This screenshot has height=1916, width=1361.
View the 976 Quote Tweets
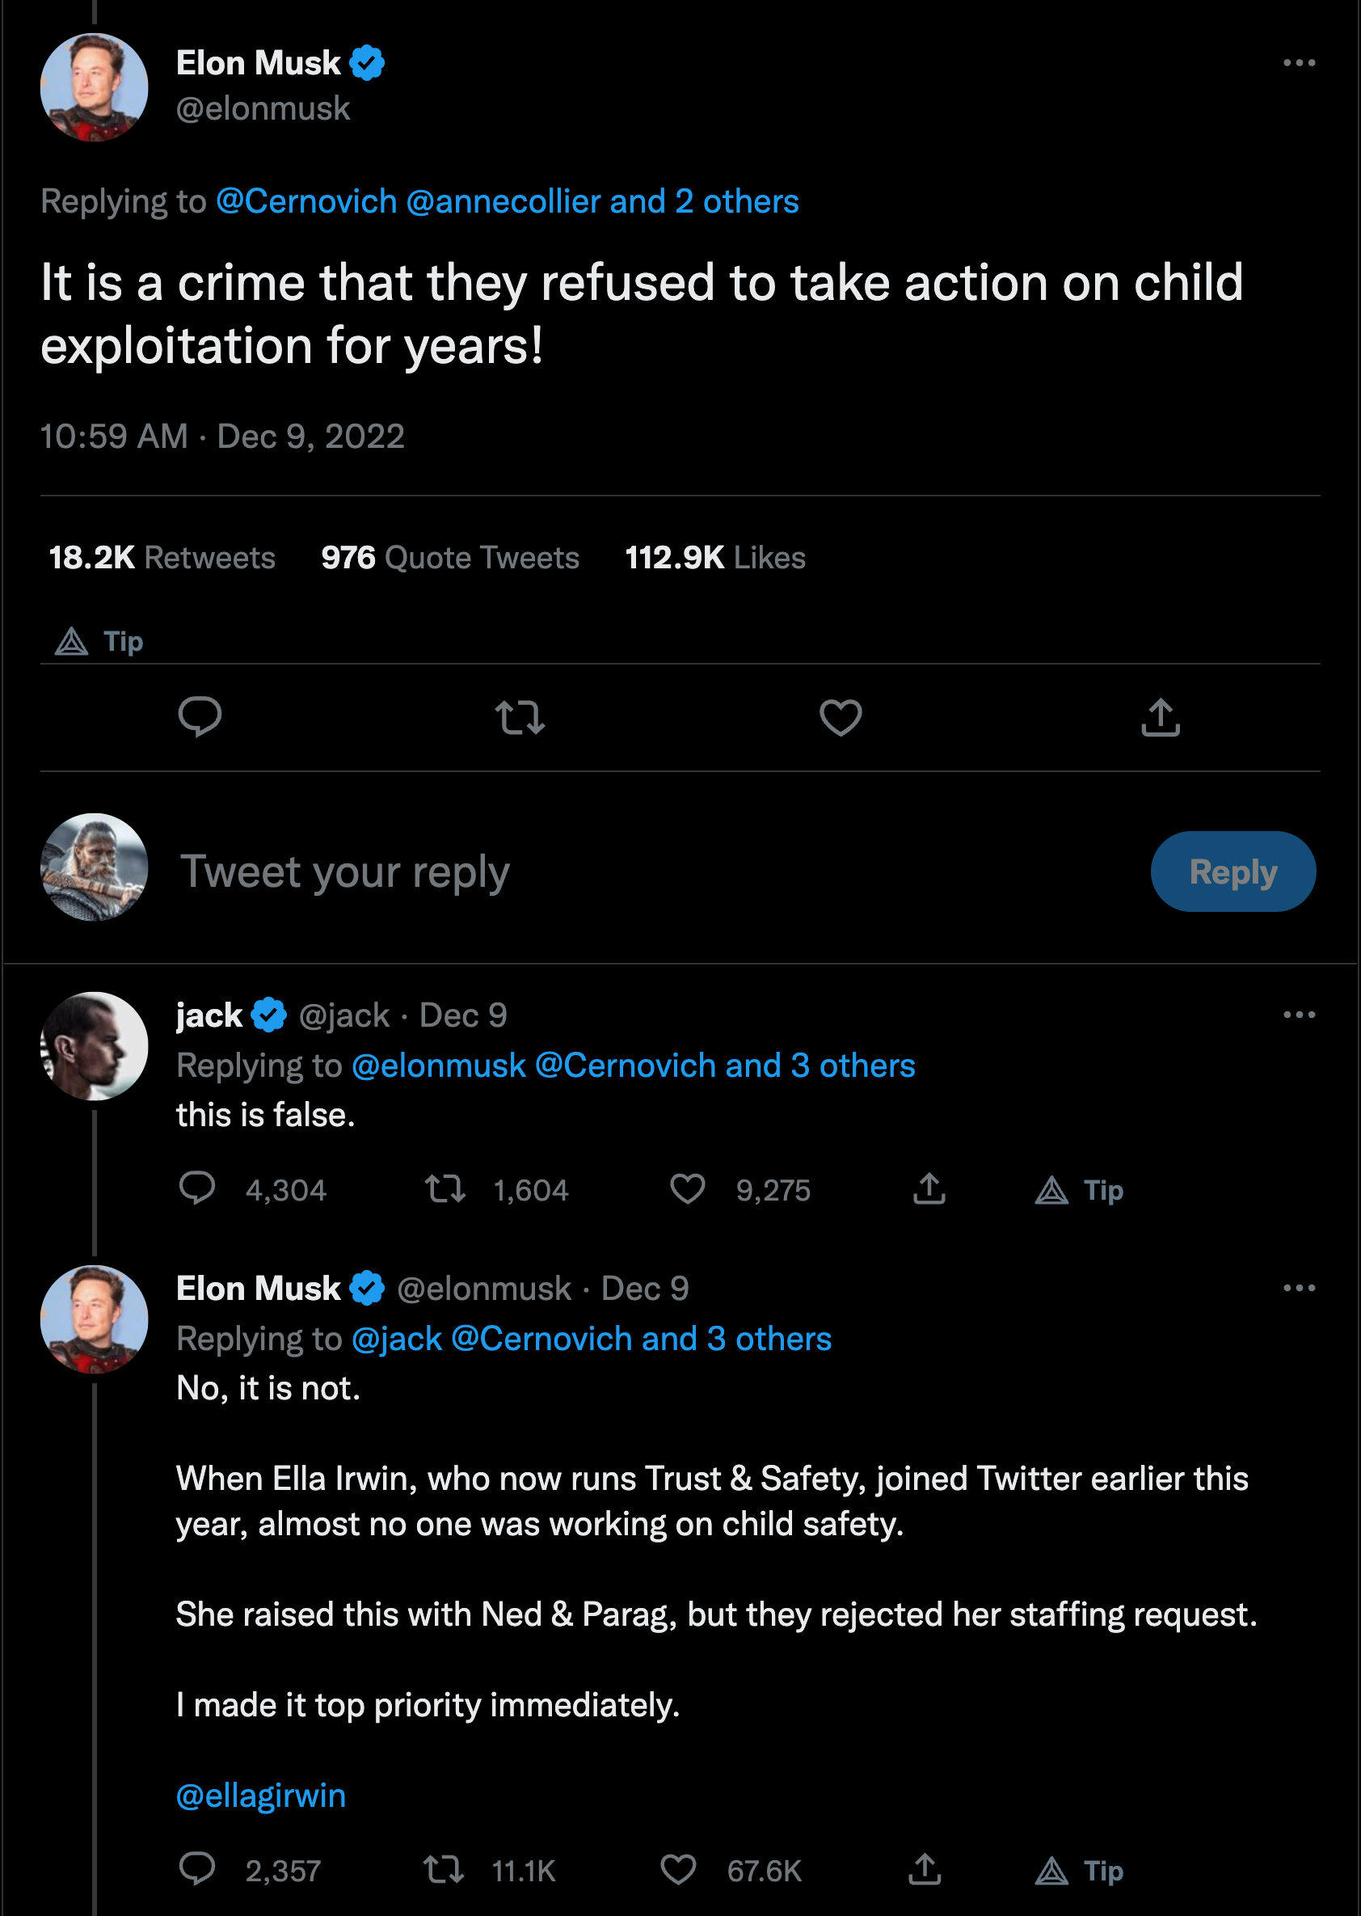tap(450, 558)
